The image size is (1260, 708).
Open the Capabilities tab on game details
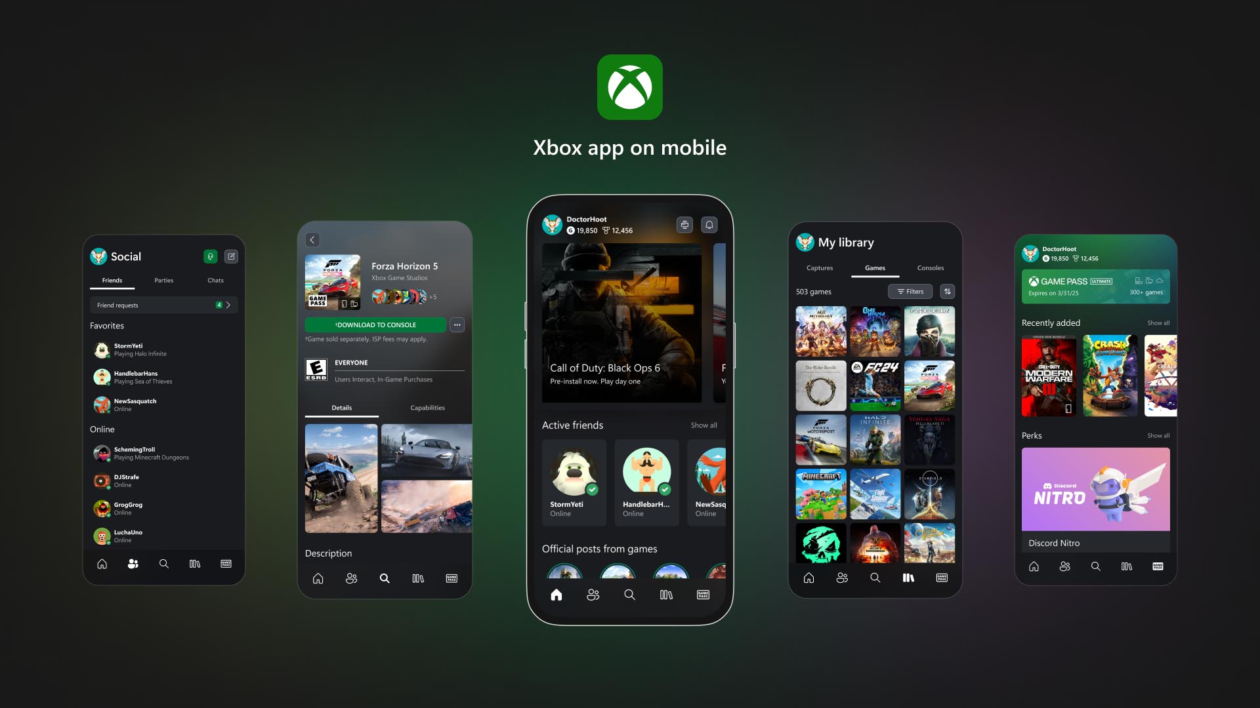(427, 407)
